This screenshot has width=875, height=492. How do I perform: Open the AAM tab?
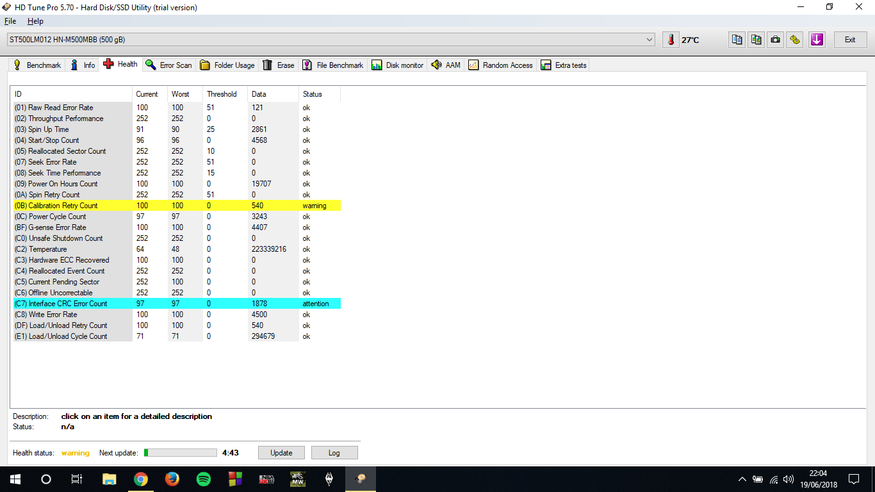click(446, 65)
